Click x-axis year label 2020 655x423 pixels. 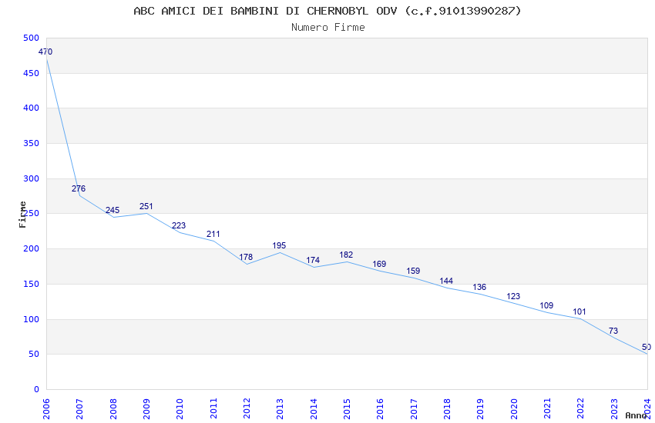[514, 409]
